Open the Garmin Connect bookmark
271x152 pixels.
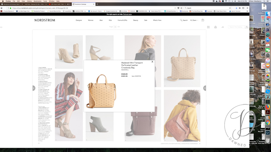[235, 11]
